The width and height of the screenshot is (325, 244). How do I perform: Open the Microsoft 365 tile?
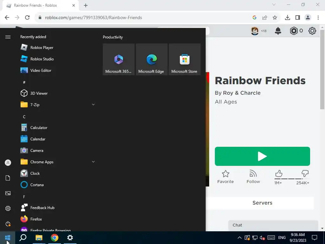coord(119,59)
